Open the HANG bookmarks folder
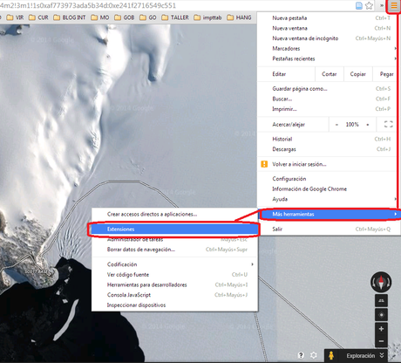 [x=239, y=17]
